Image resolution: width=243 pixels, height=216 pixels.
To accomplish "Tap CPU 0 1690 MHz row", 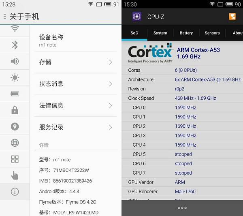I will click(182, 107).
